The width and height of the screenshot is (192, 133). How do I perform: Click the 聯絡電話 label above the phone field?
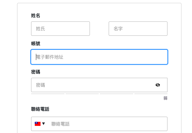pos(40,109)
